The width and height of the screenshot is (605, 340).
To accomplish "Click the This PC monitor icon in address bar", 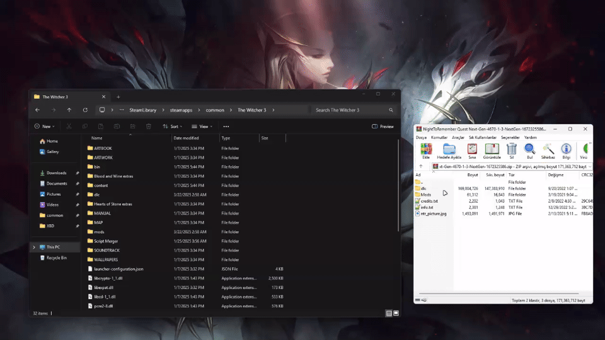I will pos(102,110).
